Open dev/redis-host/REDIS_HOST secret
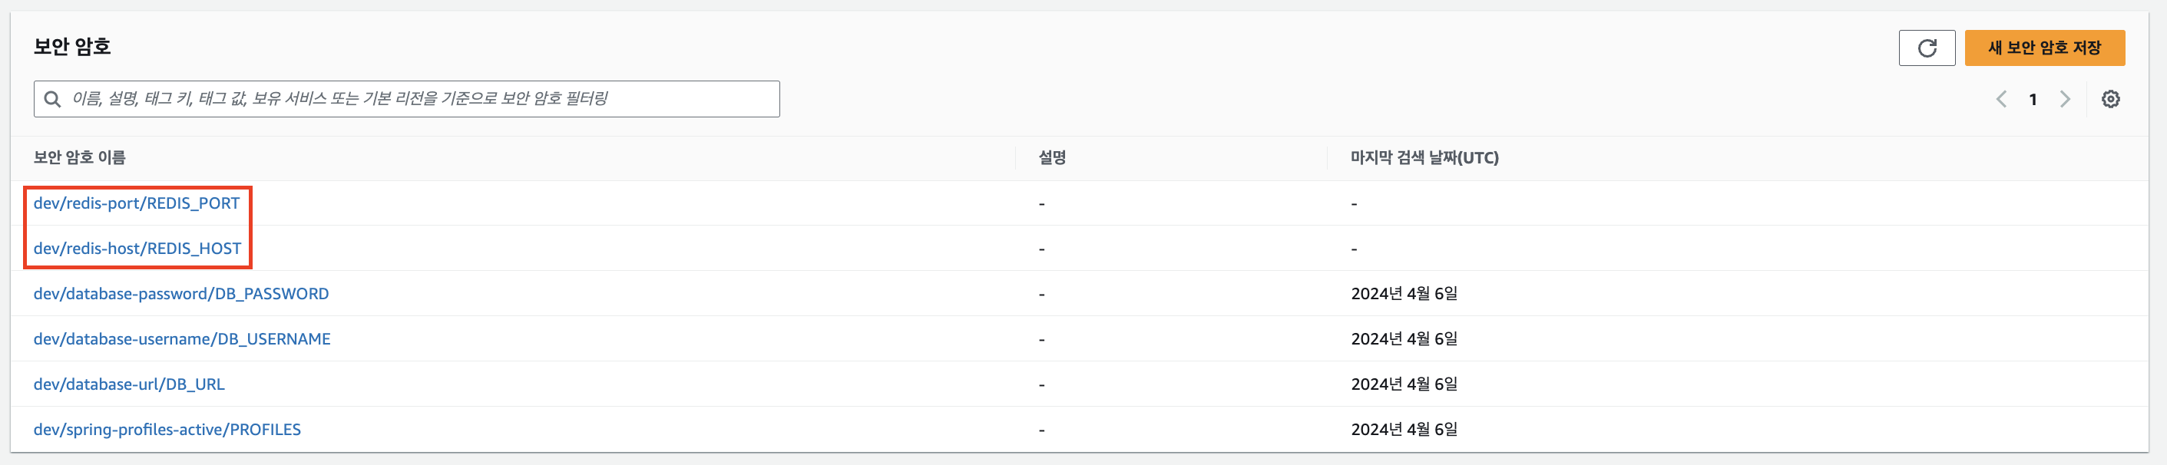 click(137, 249)
